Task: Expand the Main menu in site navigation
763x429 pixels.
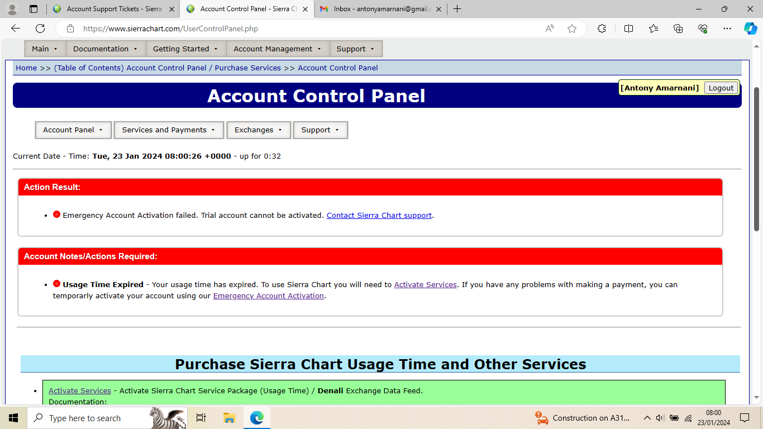Action: [45, 49]
